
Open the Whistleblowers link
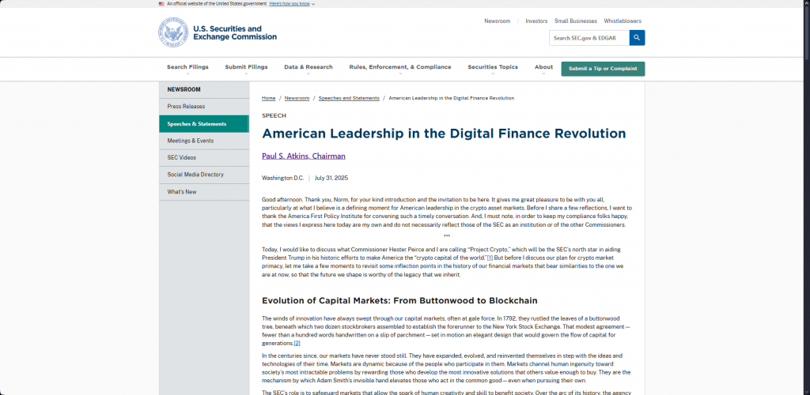623,21
